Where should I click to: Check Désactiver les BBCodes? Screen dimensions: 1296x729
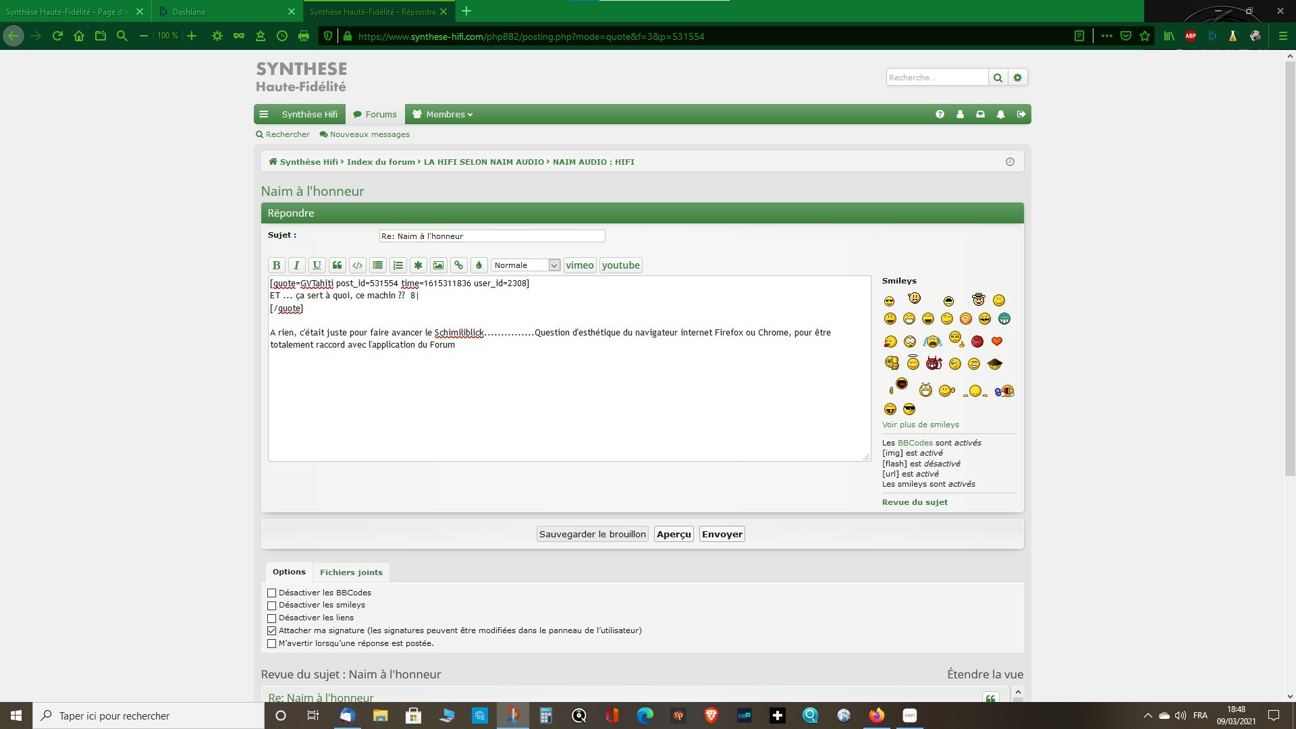(x=272, y=593)
